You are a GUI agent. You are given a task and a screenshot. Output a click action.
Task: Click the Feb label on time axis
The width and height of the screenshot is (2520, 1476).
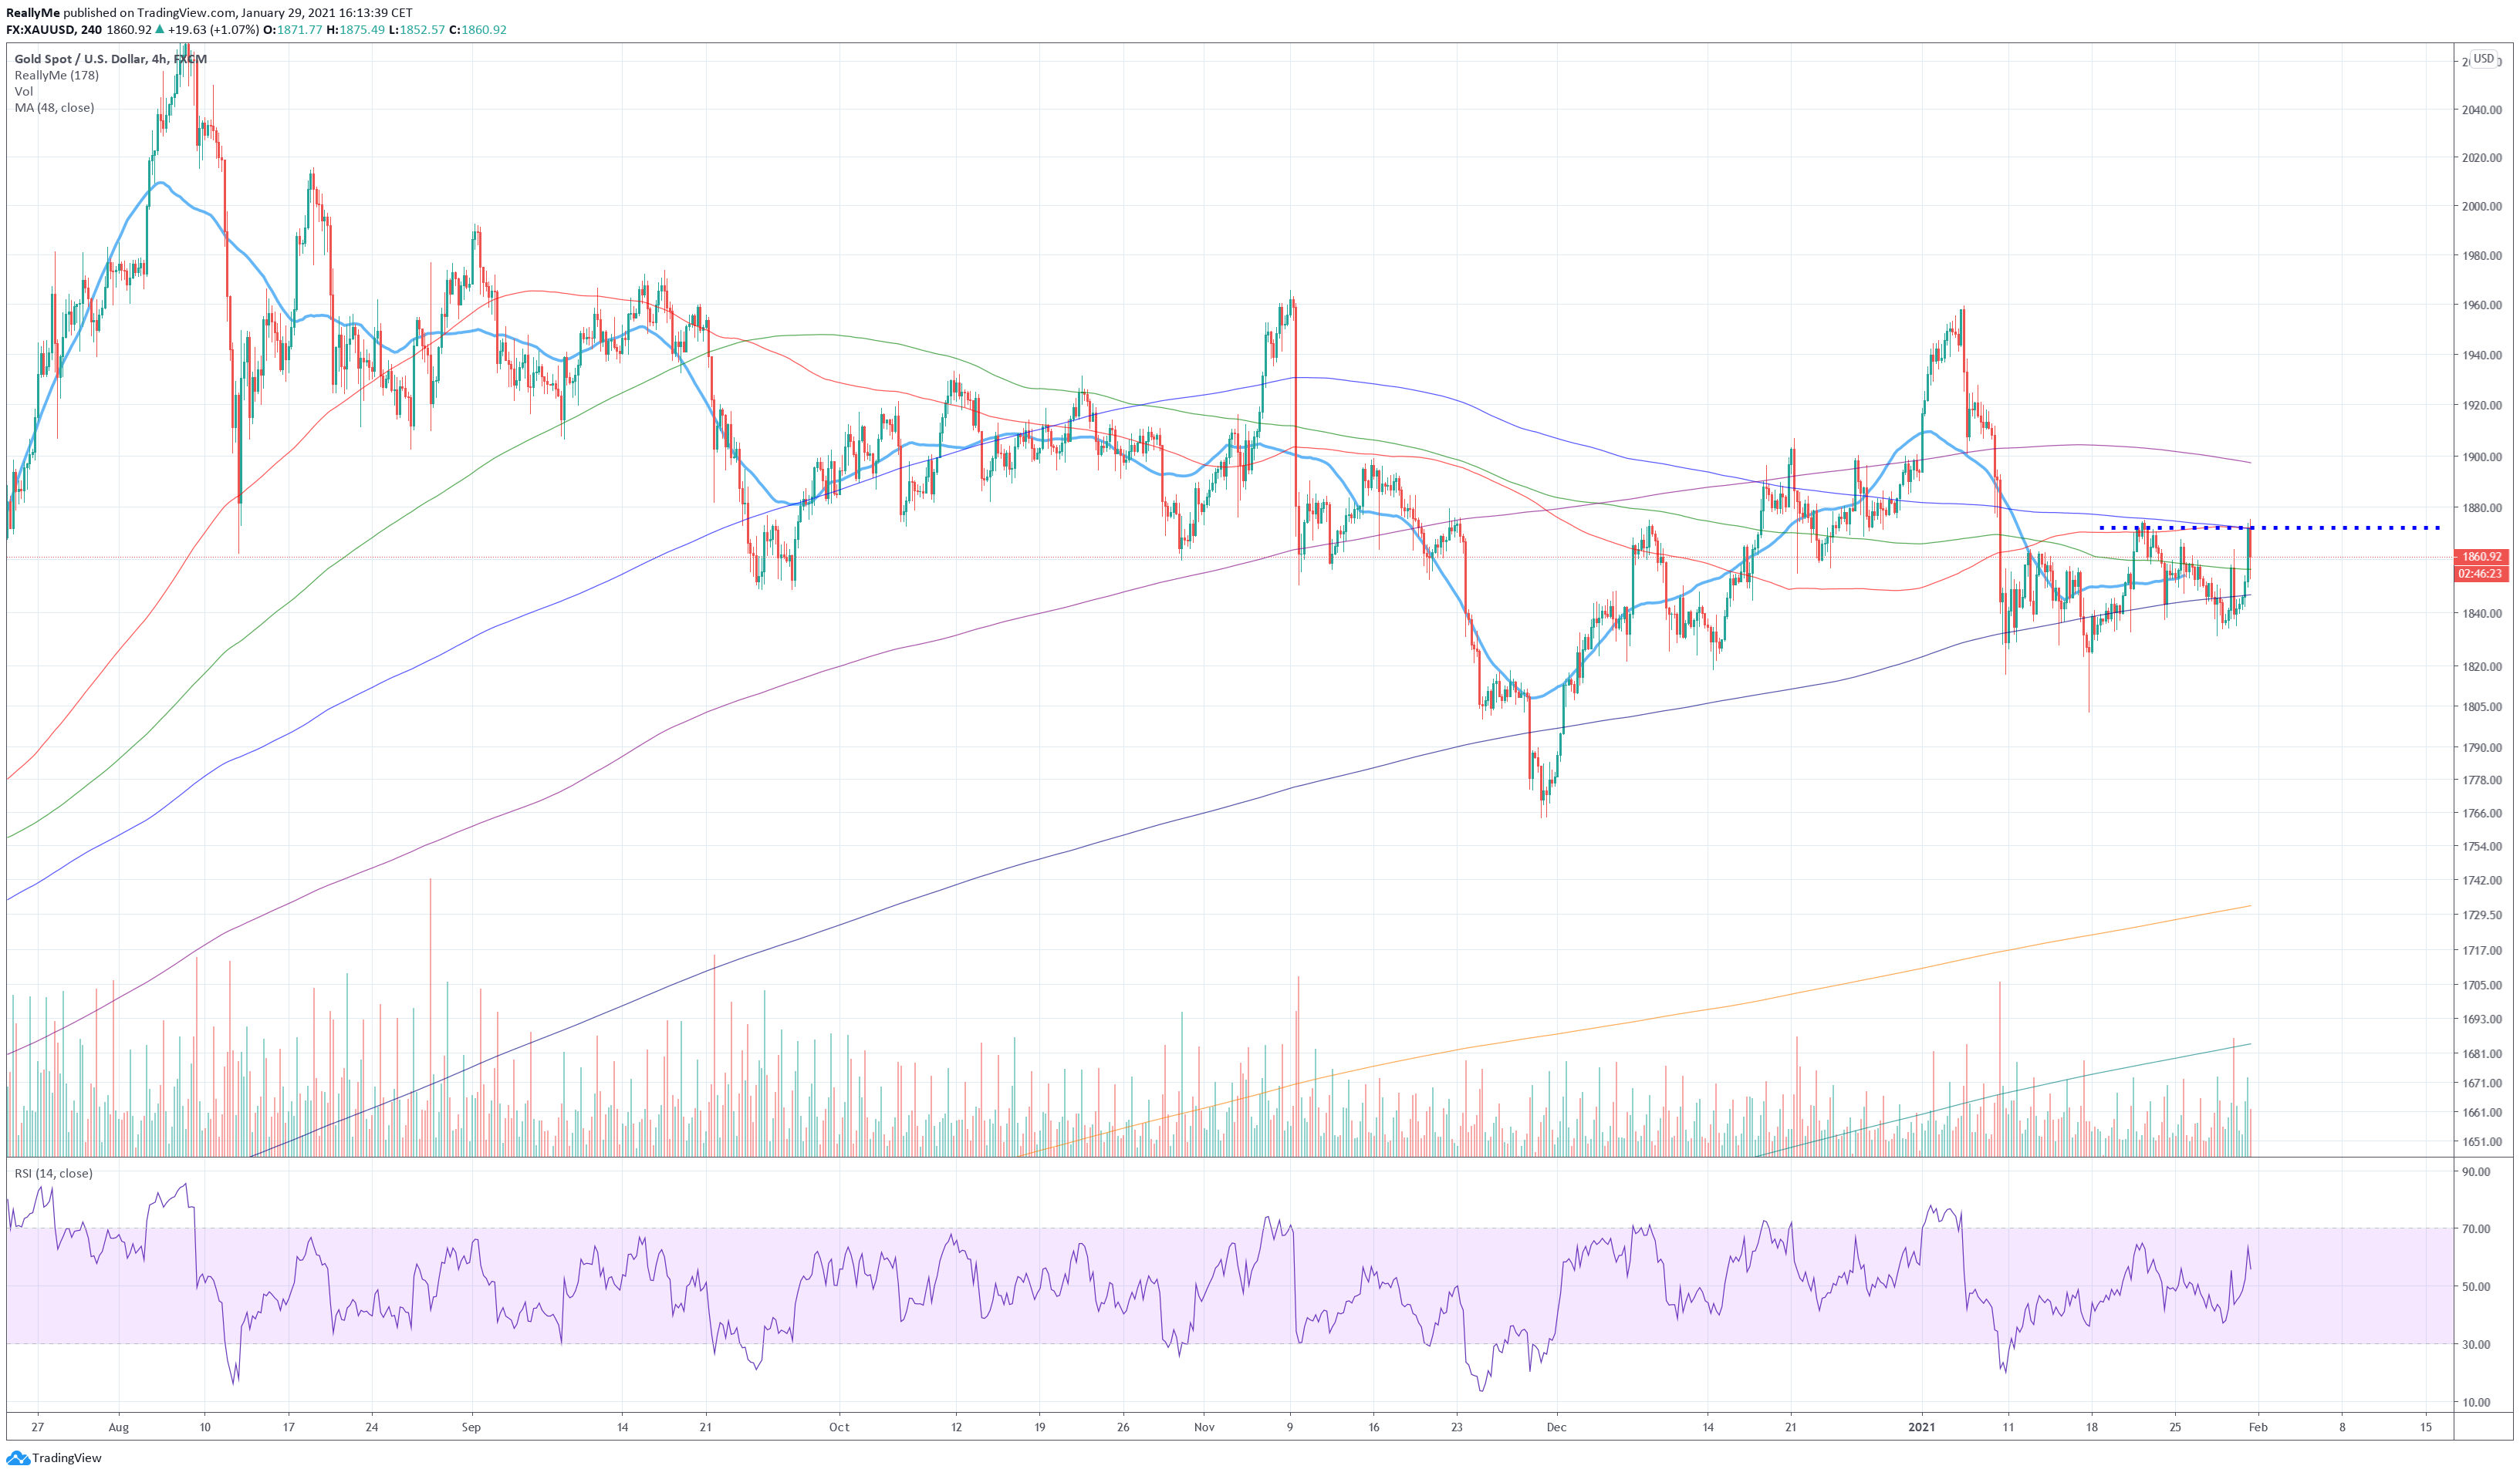coord(2258,1427)
